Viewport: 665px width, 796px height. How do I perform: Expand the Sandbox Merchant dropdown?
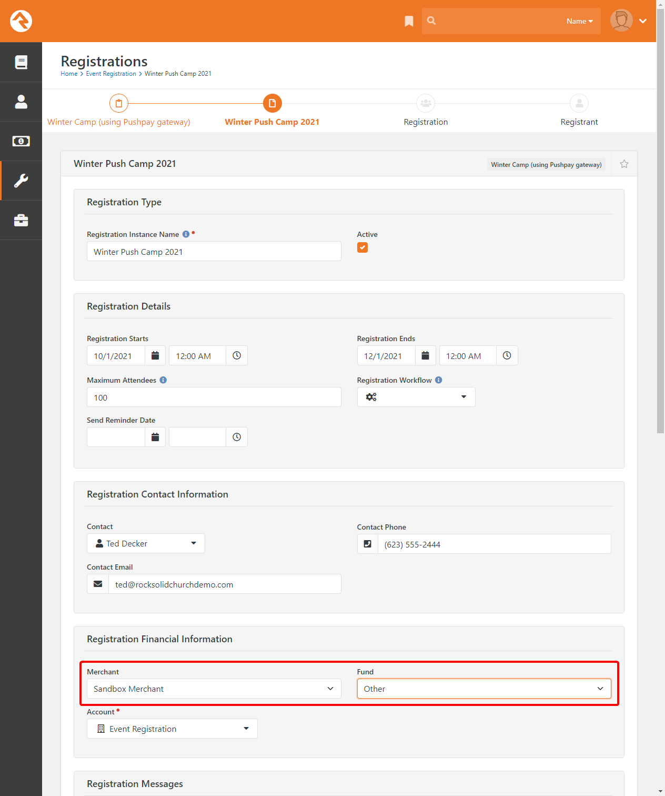[214, 689]
